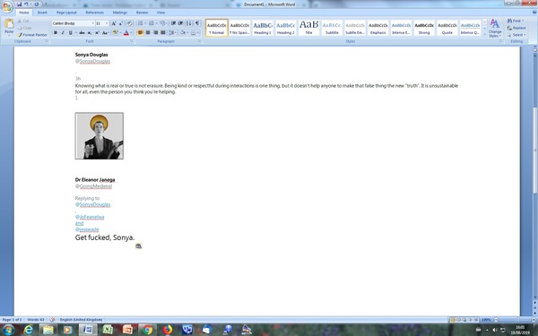Paste clipboard contents

(9, 27)
